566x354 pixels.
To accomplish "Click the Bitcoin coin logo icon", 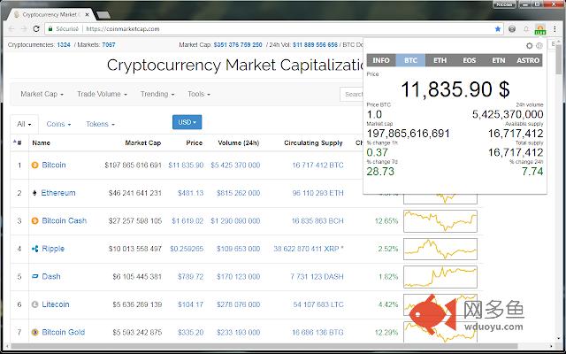I will 35,165.
